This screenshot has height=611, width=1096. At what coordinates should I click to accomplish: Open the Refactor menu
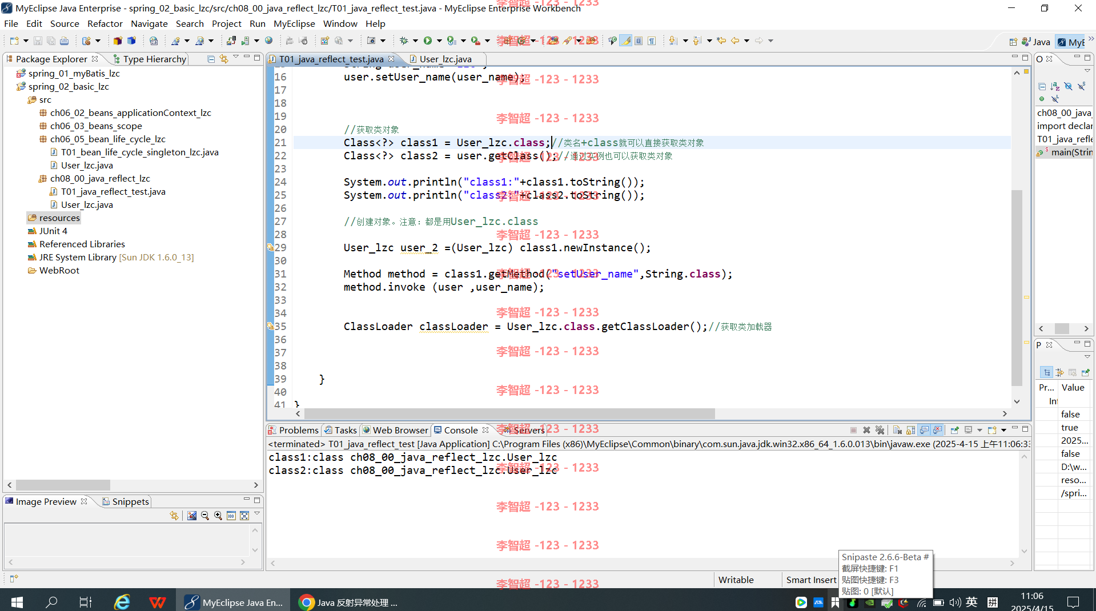tap(105, 23)
